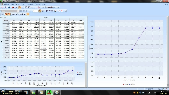Click the plus increment icon

[x=47, y=11]
